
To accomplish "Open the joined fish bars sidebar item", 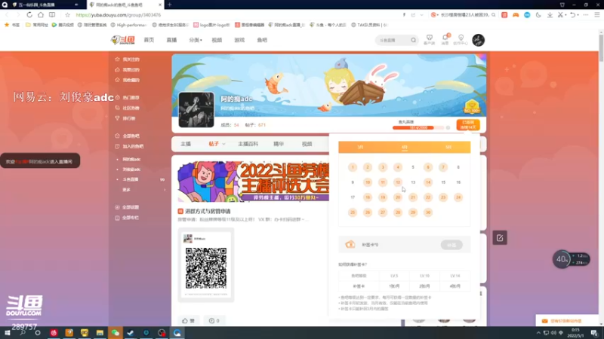I will point(130,146).
